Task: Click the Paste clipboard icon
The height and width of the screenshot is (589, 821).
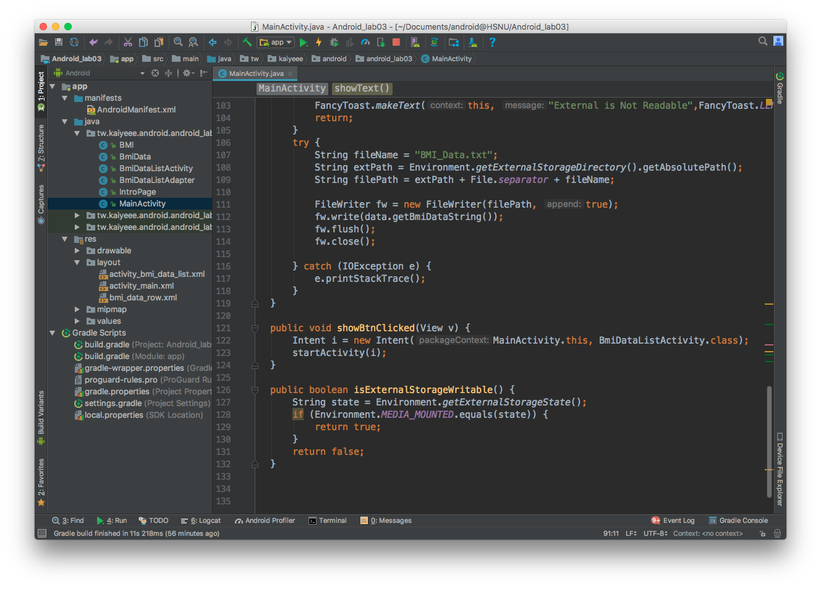Action: (159, 42)
